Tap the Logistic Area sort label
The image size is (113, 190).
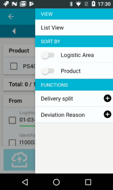77,55
